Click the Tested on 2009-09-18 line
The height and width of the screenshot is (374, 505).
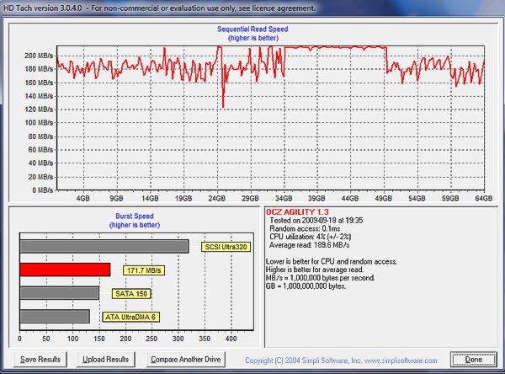tap(316, 220)
